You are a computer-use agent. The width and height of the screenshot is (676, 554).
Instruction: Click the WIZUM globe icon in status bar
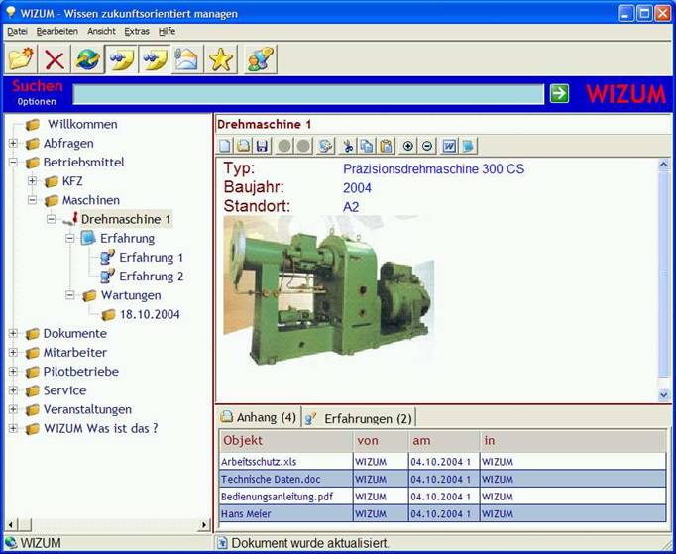(x=10, y=543)
